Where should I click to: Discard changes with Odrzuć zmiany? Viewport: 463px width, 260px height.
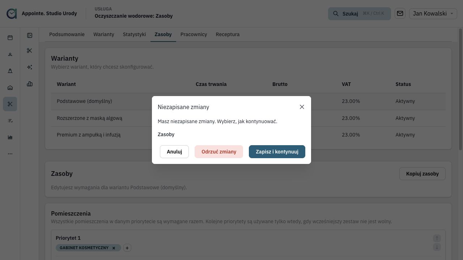pos(219,152)
